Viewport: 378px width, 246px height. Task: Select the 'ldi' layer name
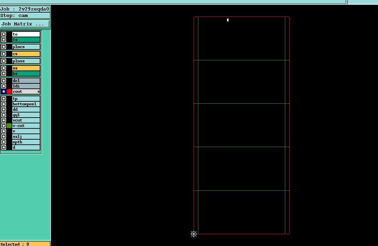(x=26, y=86)
